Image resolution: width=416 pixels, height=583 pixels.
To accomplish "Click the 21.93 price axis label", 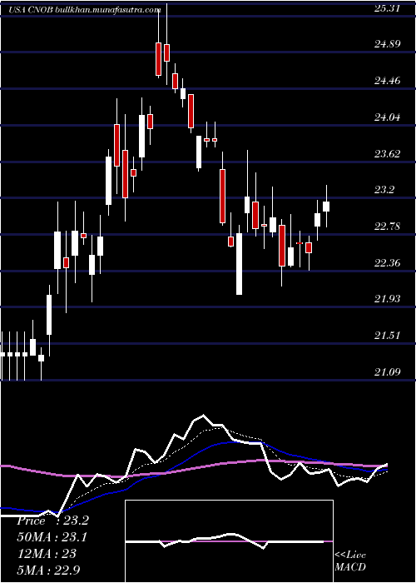I will click(x=387, y=298).
